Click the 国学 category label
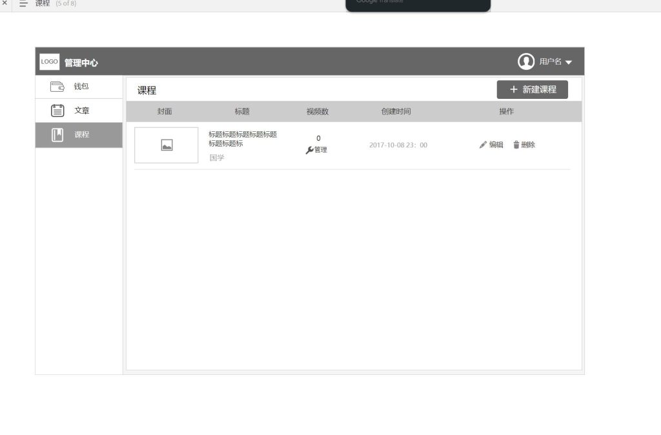Screen dimensions: 661x435 [x=218, y=158]
